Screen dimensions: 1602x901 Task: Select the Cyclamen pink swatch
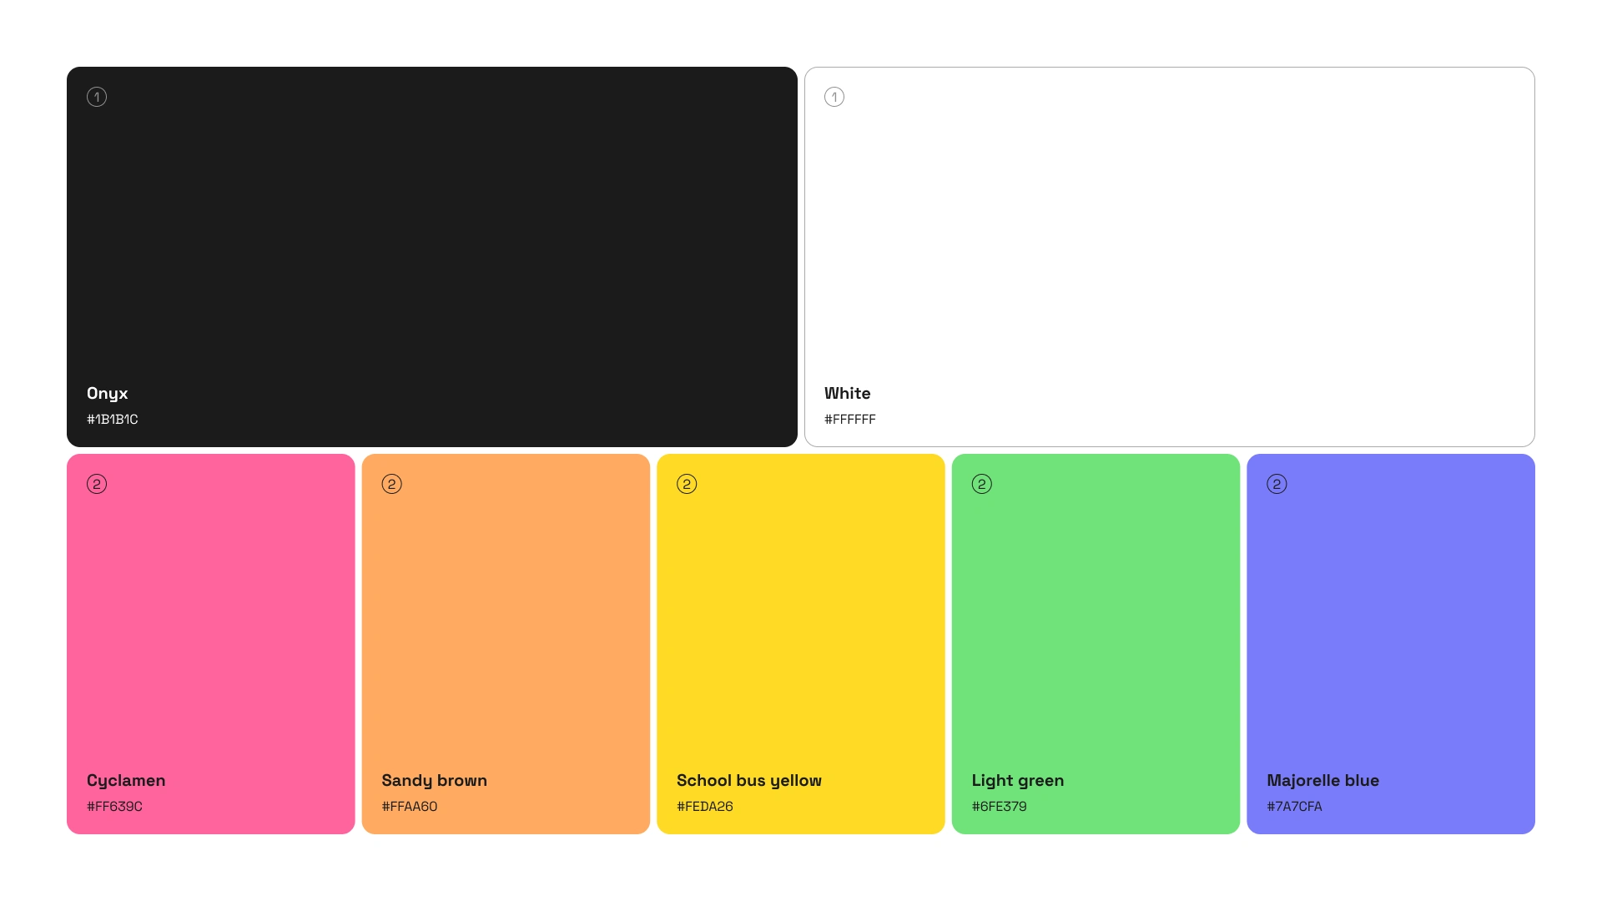tap(210, 626)
